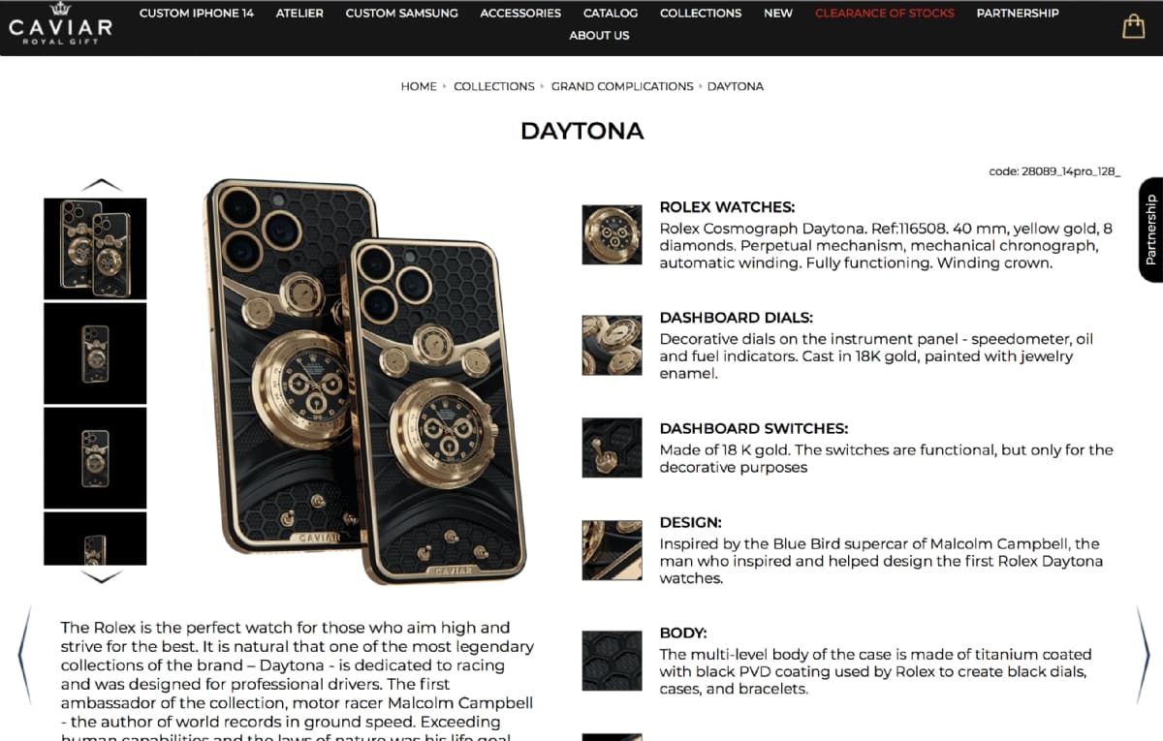Select second gallery thumbnail of single phone

pyautogui.click(x=95, y=354)
